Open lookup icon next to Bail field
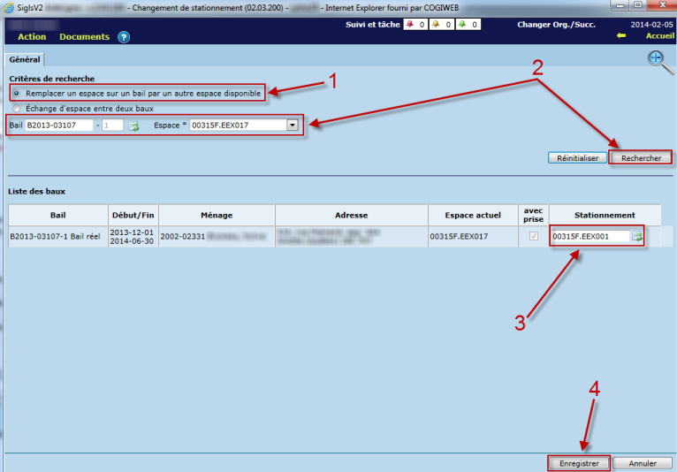 point(133,126)
